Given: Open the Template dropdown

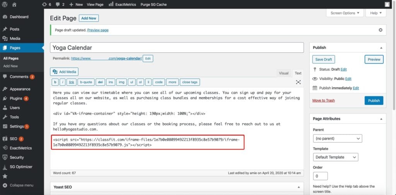Looking at the screenshot, I should click(335, 157).
